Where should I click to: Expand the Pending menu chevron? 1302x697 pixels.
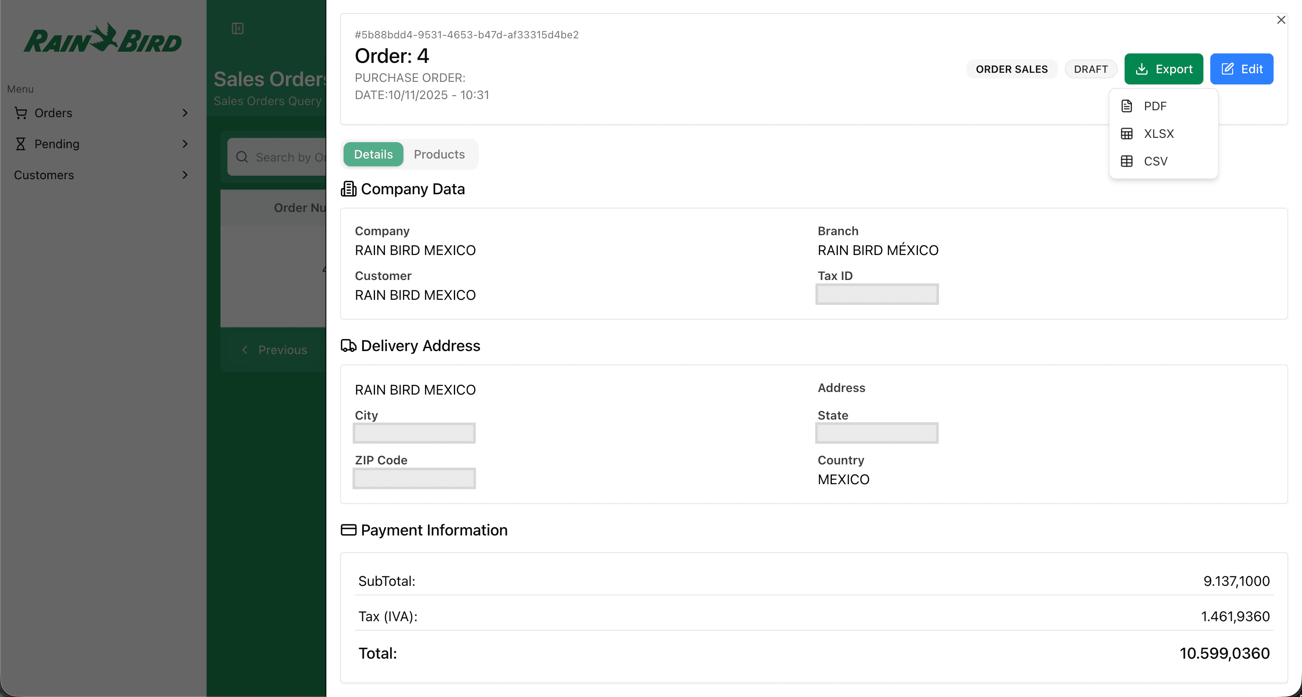(185, 143)
